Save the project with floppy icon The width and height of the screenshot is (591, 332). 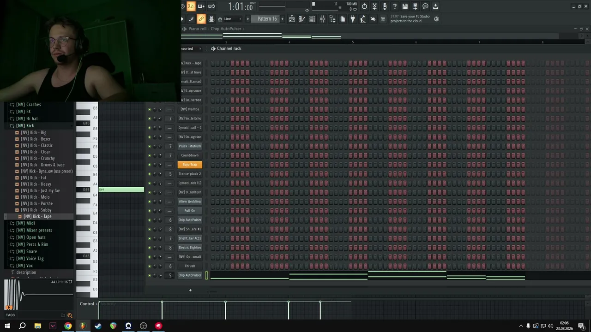click(405, 6)
